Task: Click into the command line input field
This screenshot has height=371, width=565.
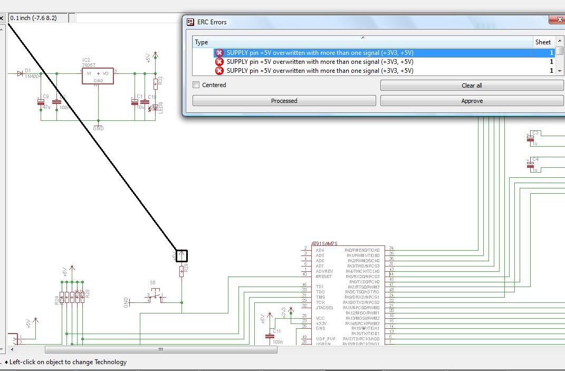Action: click(x=130, y=17)
